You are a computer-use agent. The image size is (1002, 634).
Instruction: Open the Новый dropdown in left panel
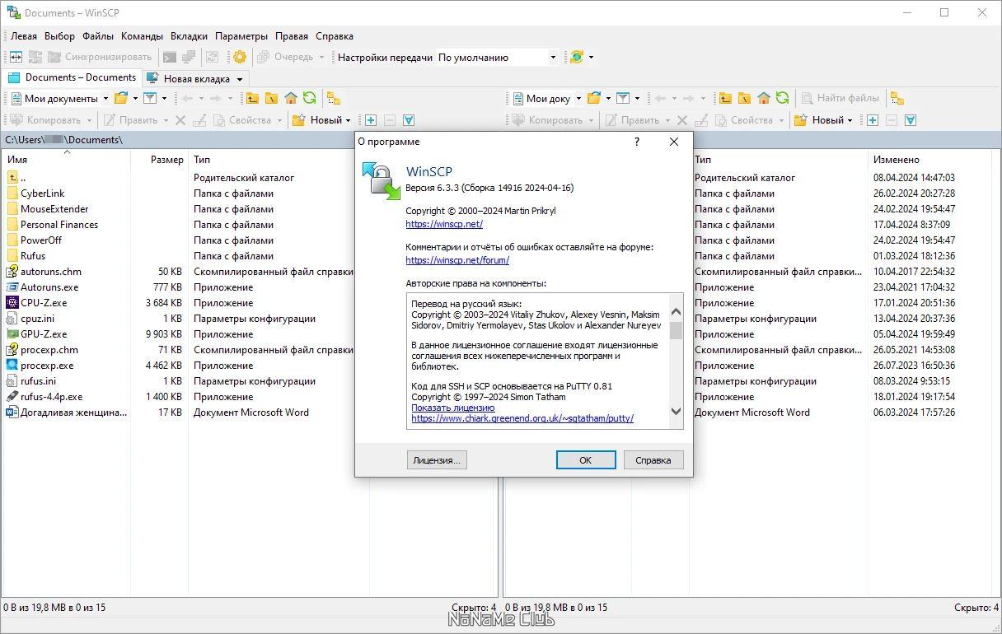pos(349,120)
